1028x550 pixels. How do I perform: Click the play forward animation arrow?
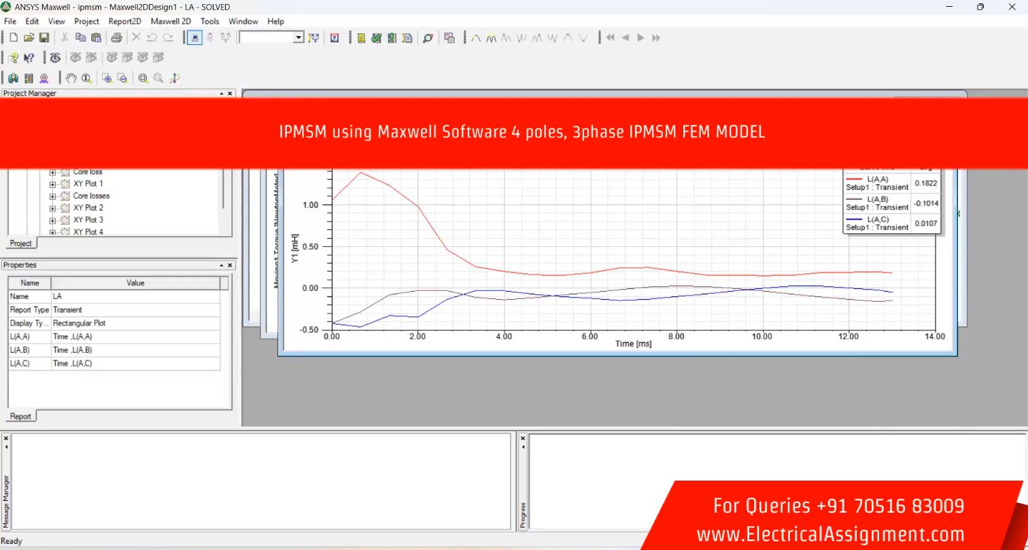(640, 38)
